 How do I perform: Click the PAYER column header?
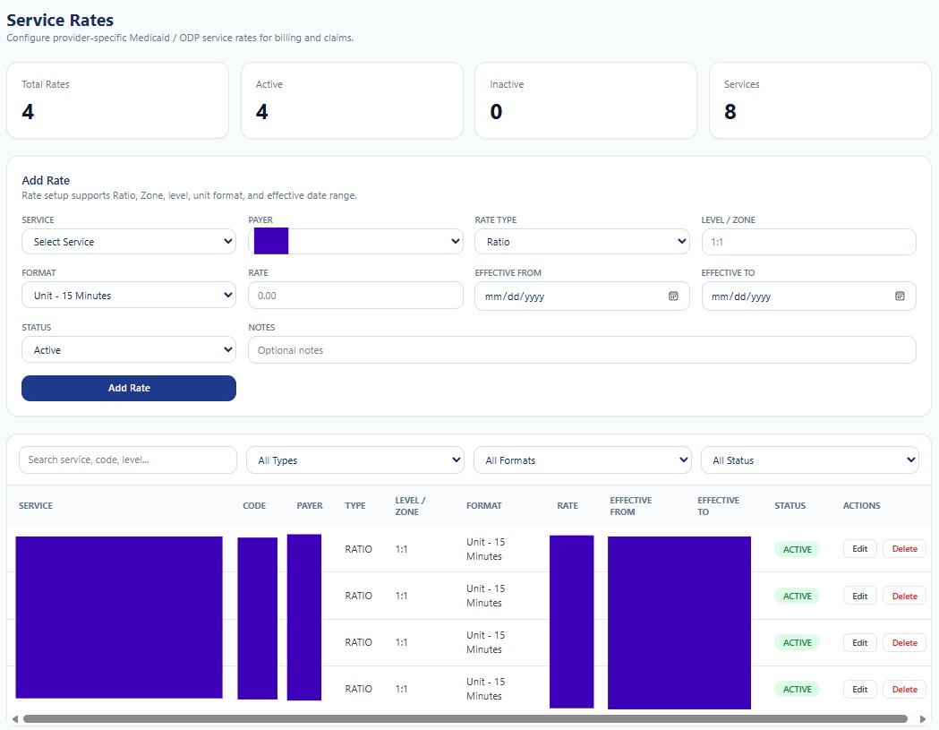[310, 506]
